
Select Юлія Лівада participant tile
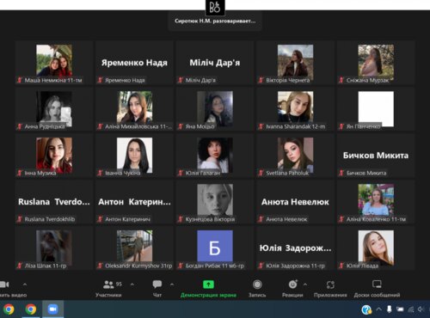(376, 248)
